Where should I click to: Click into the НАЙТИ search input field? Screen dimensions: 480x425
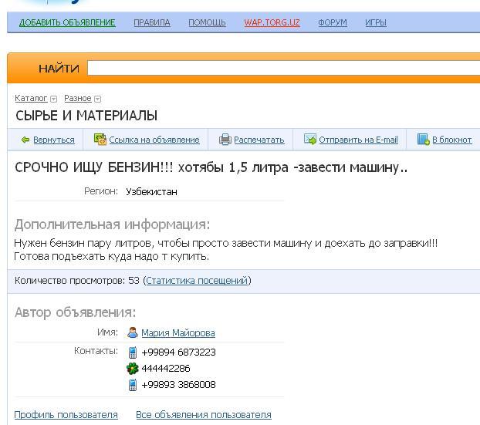coord(283,68)
